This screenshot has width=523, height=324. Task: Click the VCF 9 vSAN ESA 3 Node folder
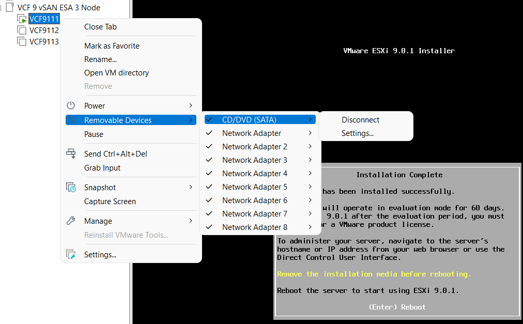(58, 8)
